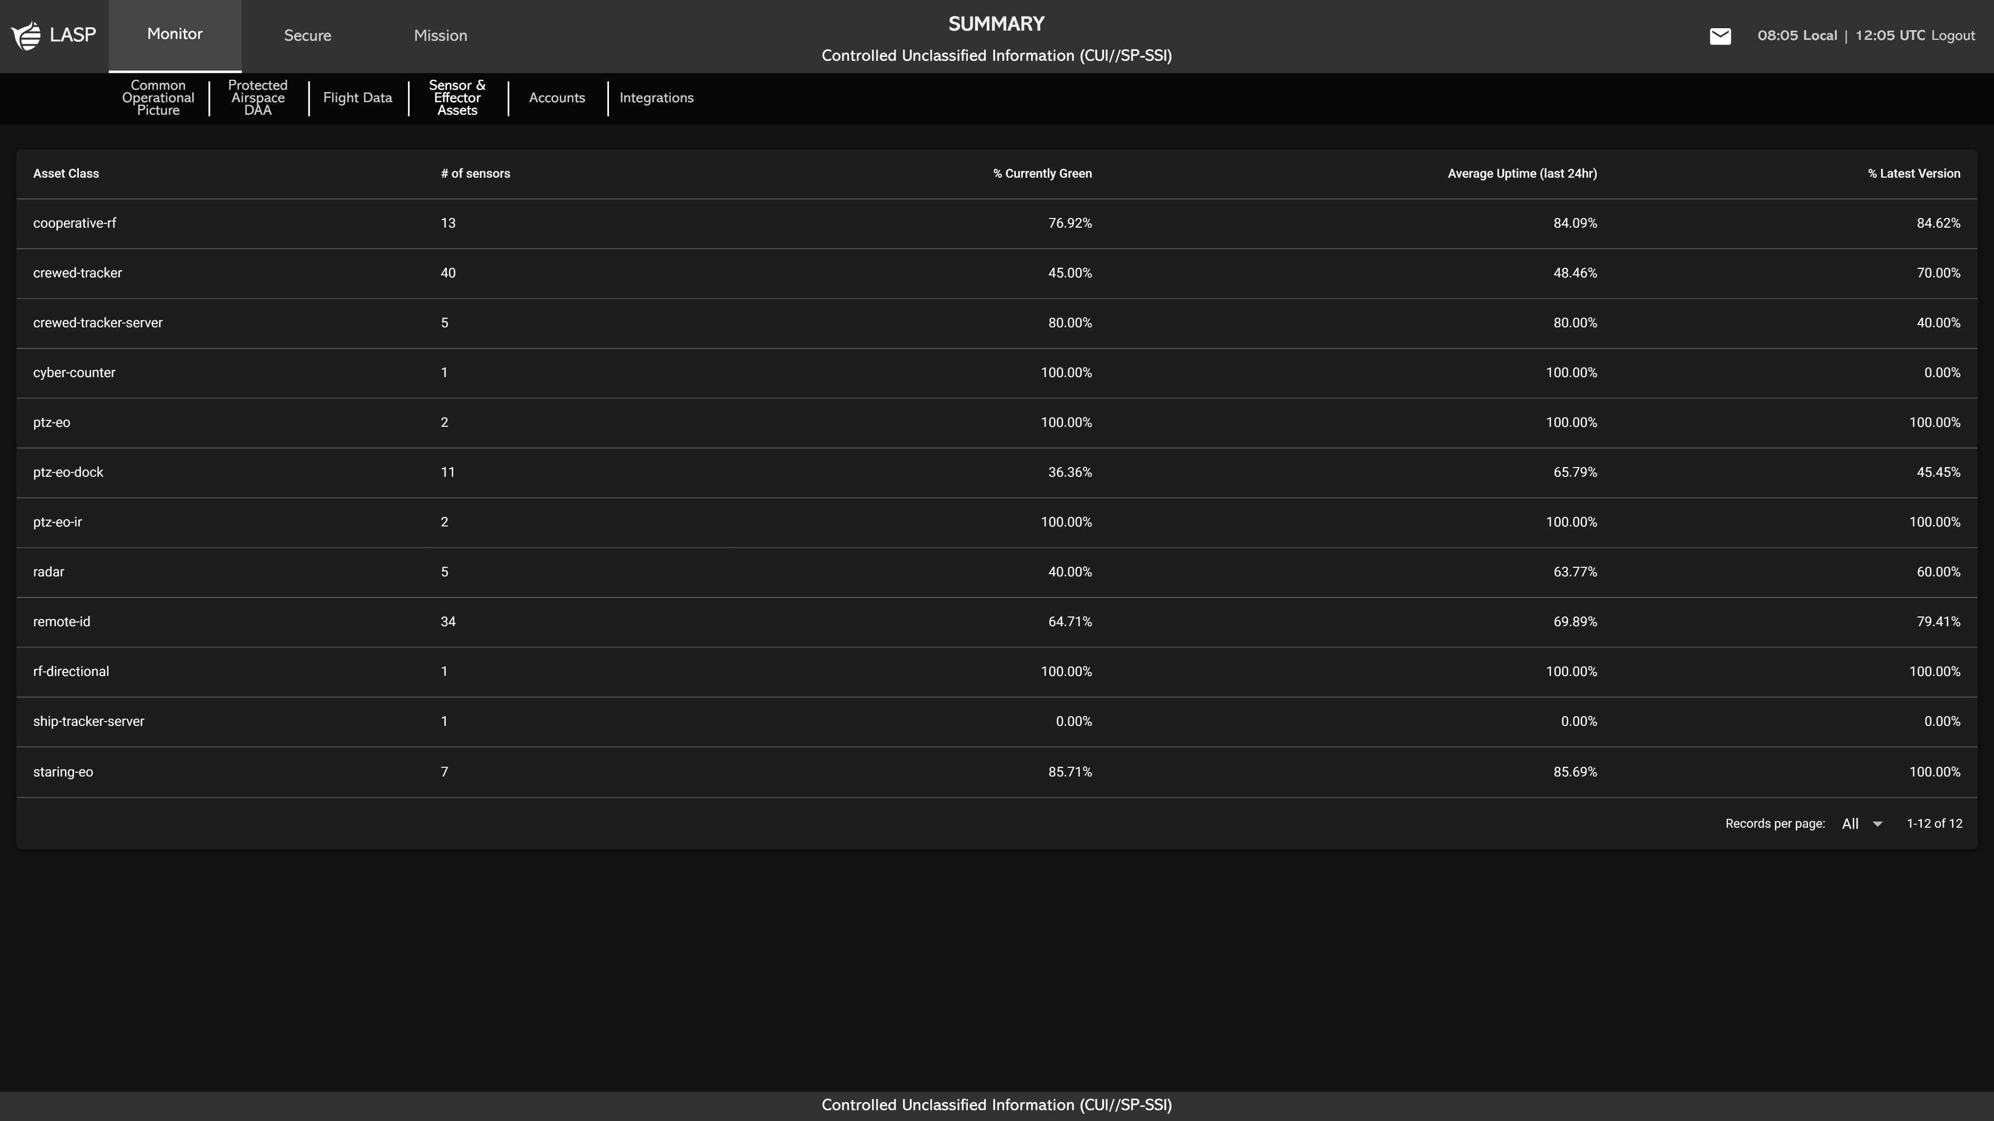This screenshot has width=1994, height=1121.
Task: Select Sensor & Effector Assets submenu
Action: point(458,97)
